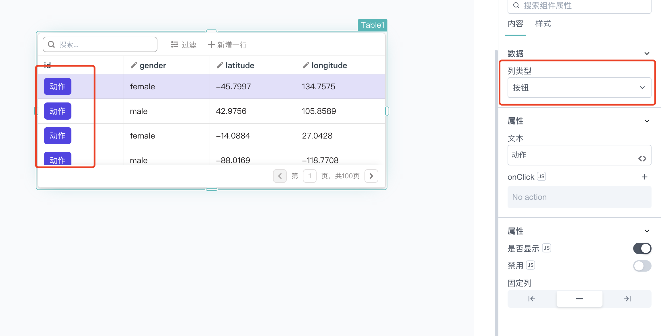Click the 过滤 button label

coord(189,45)
